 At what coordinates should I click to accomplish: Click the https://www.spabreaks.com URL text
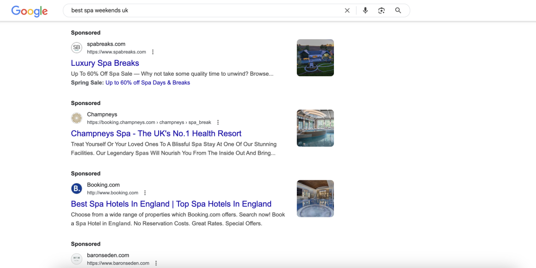[116, 52]
